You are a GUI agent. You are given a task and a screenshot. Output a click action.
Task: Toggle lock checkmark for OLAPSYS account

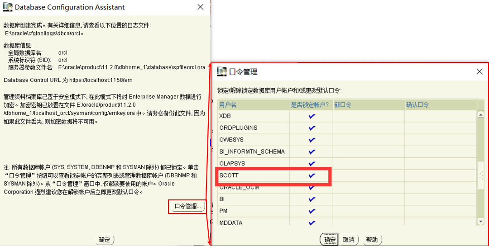(312, 163)
